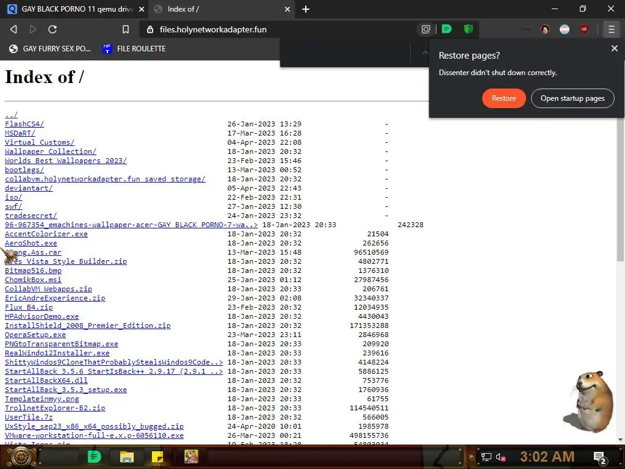Open the red uBlock extension icon
The height and width of the screenshot is (469, 625).
point(584,29)
